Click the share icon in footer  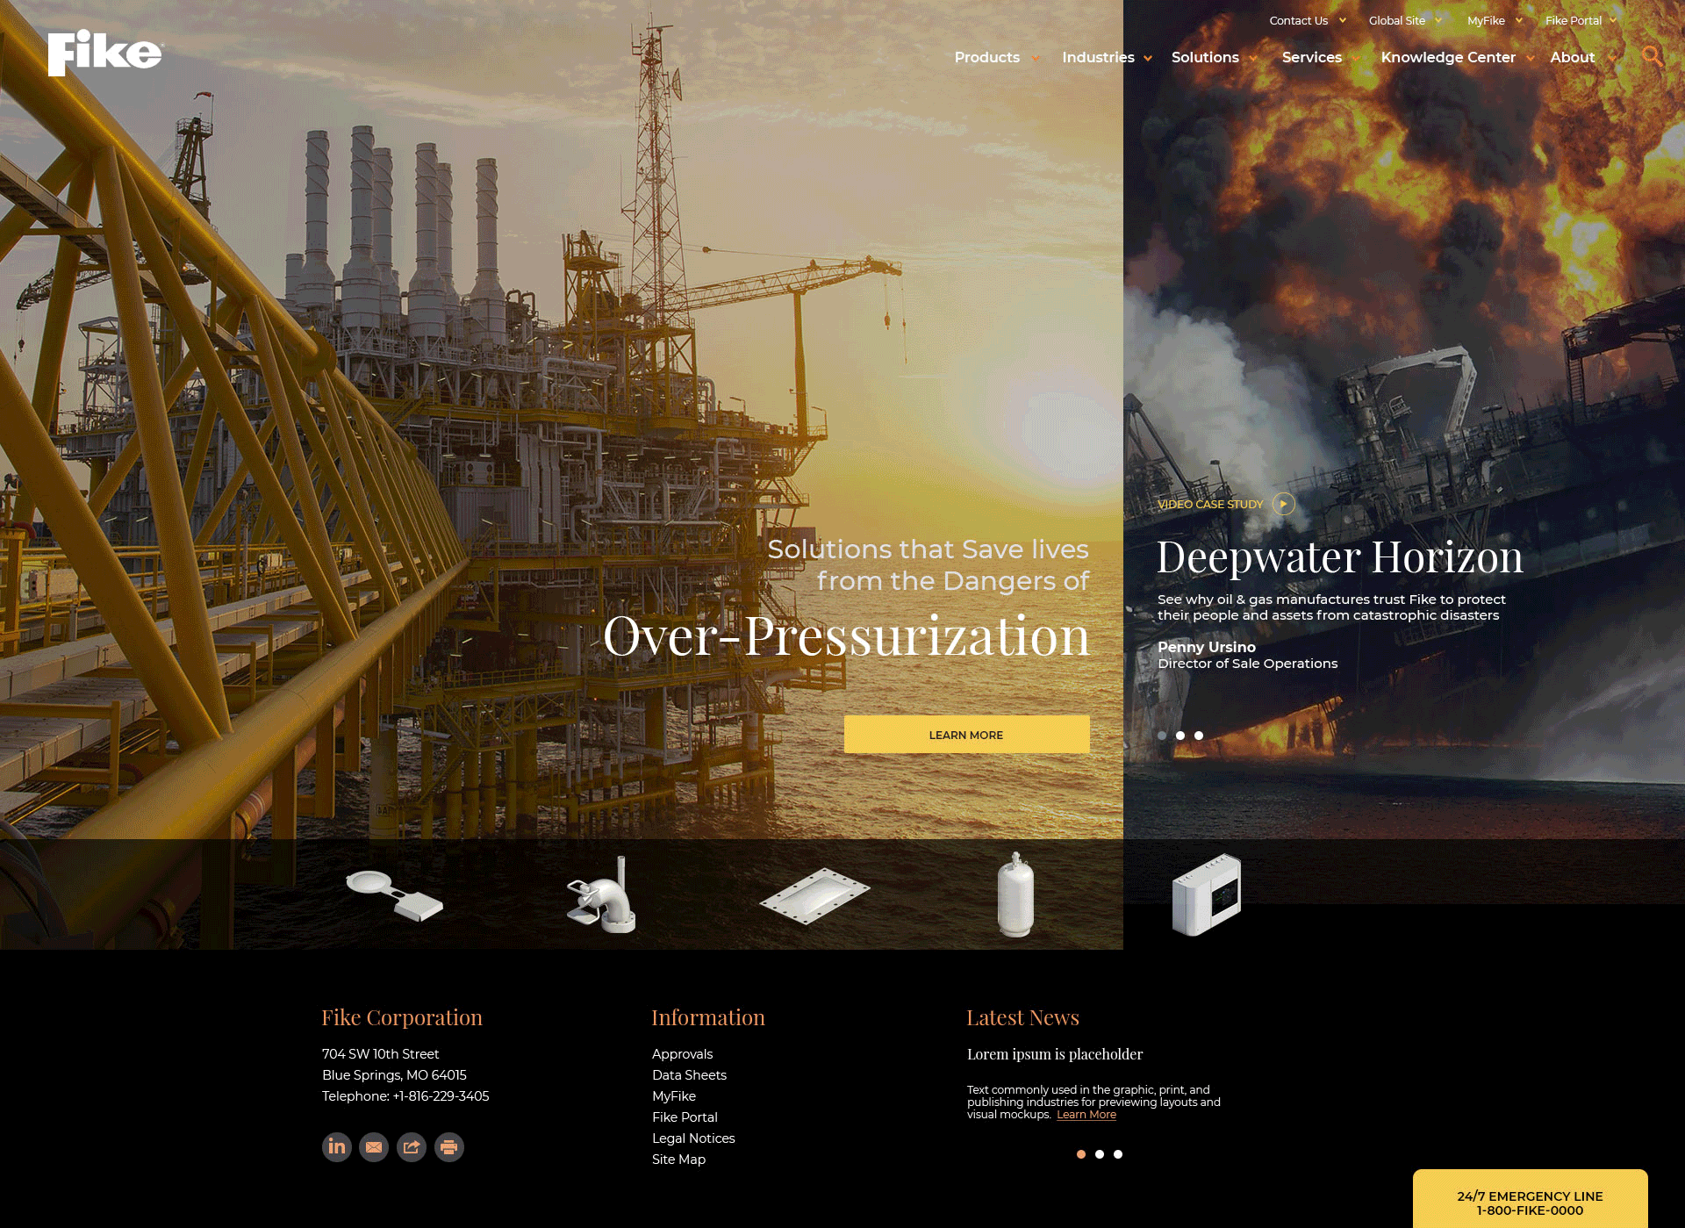(412, 1146)
